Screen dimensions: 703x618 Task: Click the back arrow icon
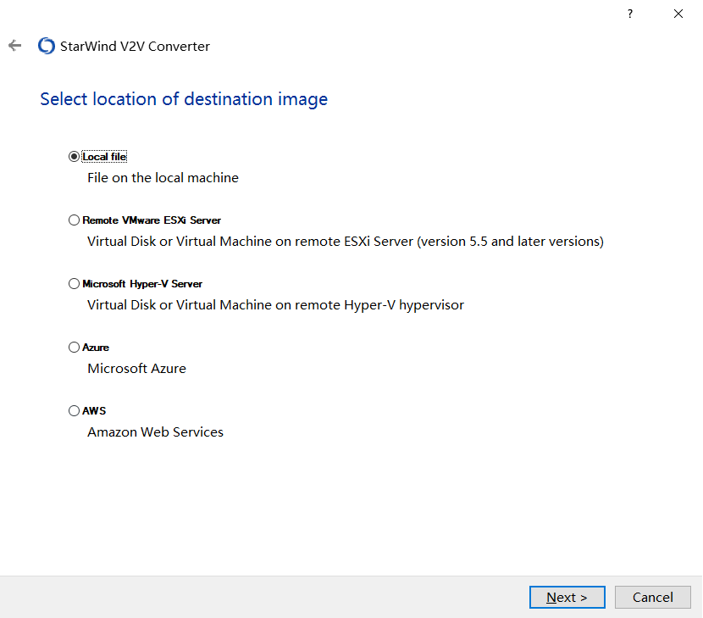click(x=14, y=46)
